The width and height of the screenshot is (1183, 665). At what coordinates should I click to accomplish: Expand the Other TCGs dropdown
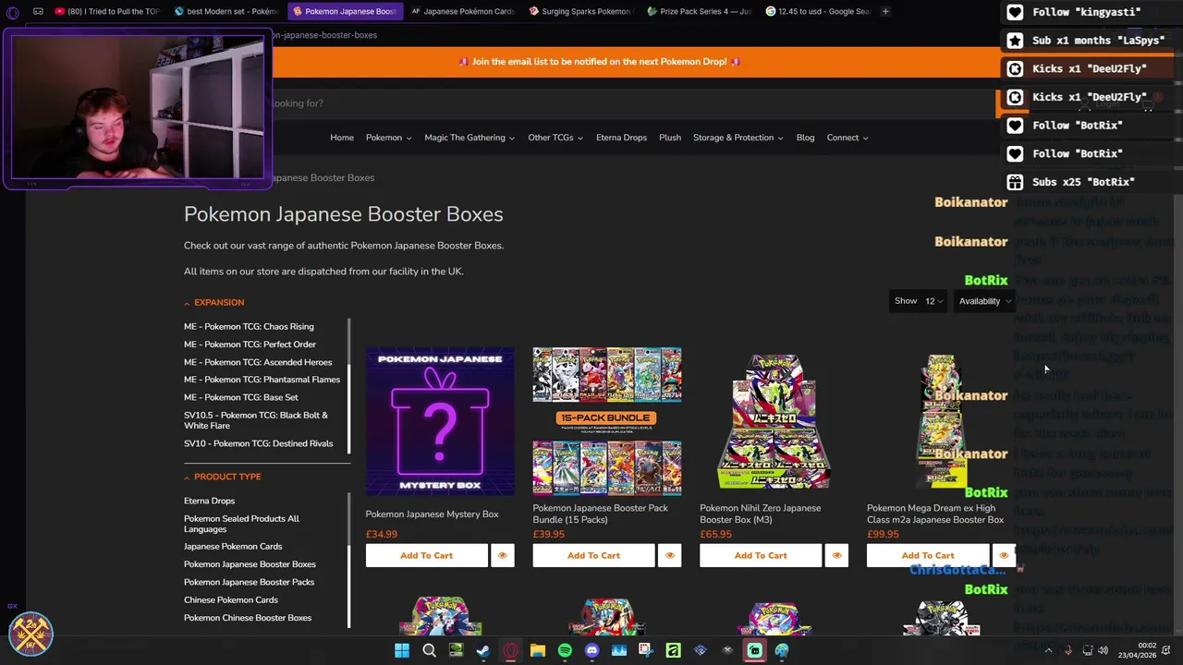click(555, 138)
